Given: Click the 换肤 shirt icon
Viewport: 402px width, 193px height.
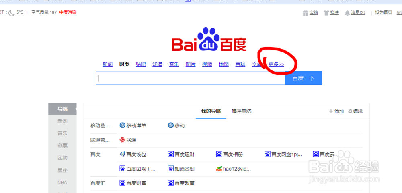Looking at the screenshot, I should (326, 13).
